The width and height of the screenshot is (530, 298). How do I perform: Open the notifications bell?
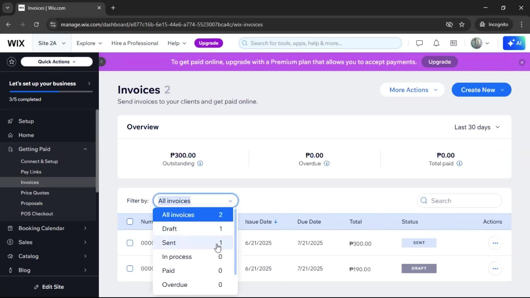436,43
